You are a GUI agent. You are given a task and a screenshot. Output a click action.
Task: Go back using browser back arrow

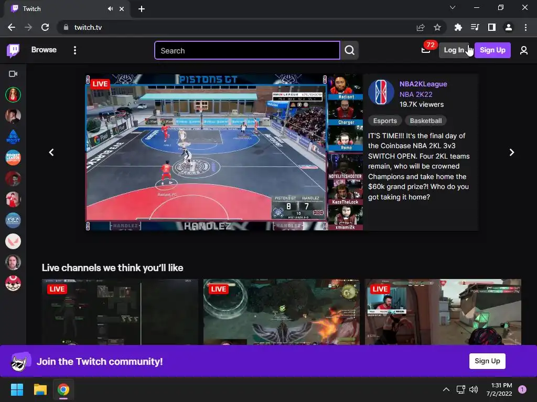tap(12, 27)
